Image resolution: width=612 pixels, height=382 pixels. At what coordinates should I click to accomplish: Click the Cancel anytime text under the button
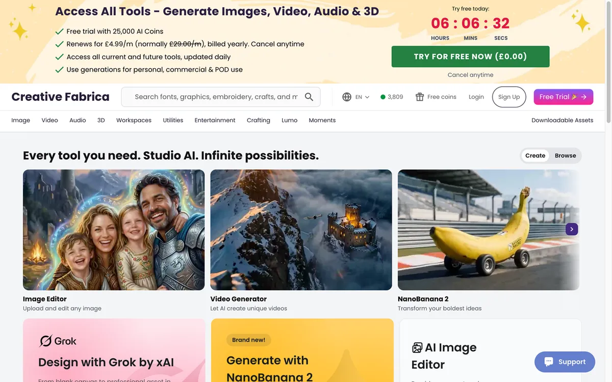click(470, 75)
